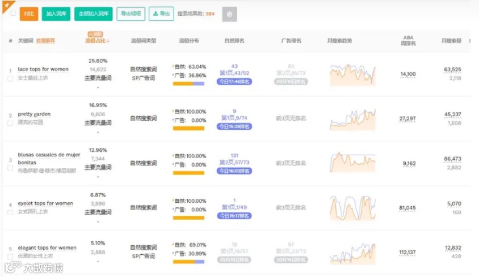Screen dimensions: 479x277
Task: Click the 导出 download button
Action: pos(161,14)
